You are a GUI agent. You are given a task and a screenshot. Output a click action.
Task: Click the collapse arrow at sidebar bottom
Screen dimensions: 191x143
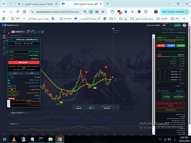[x=4, y=134]
